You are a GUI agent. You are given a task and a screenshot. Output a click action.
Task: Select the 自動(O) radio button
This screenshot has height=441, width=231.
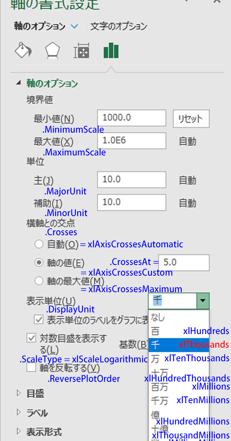tap(39, 244)
